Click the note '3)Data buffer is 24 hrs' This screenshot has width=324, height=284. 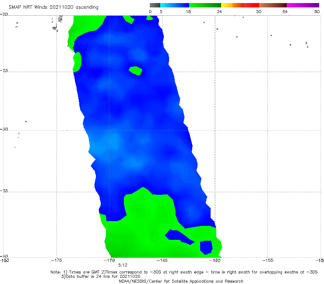(x=101, y=277)
